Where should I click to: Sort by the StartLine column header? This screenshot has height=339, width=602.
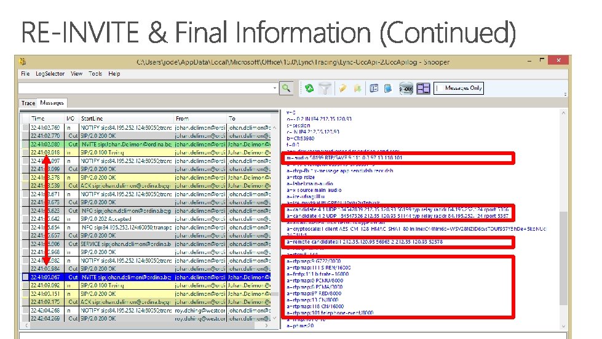coord(126,119)
